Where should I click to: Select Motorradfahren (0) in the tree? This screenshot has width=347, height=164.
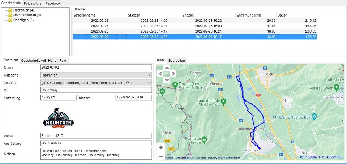pyautogui.click(x=27, y=15)
